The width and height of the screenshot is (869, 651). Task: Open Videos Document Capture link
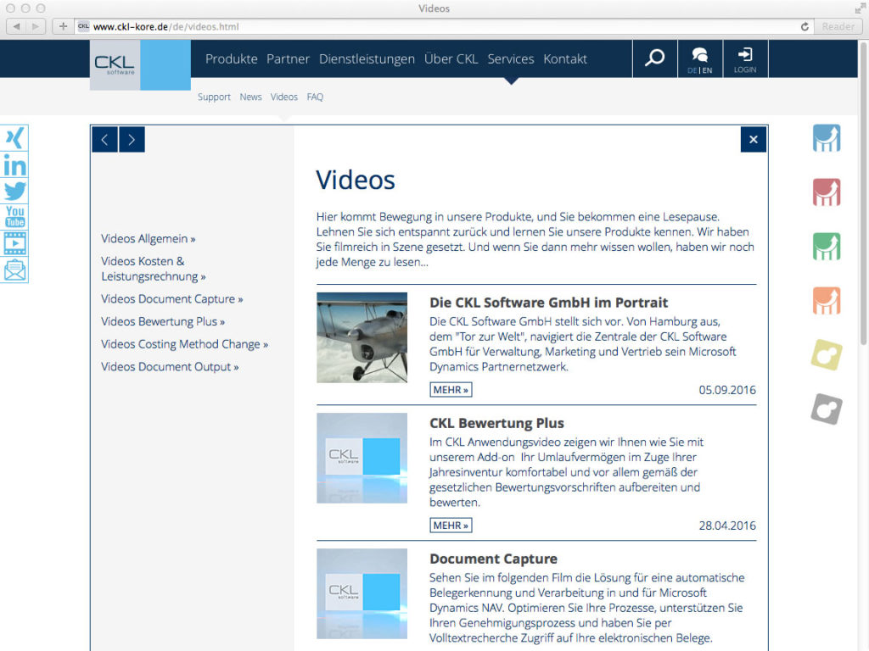[x=171, y=299]
